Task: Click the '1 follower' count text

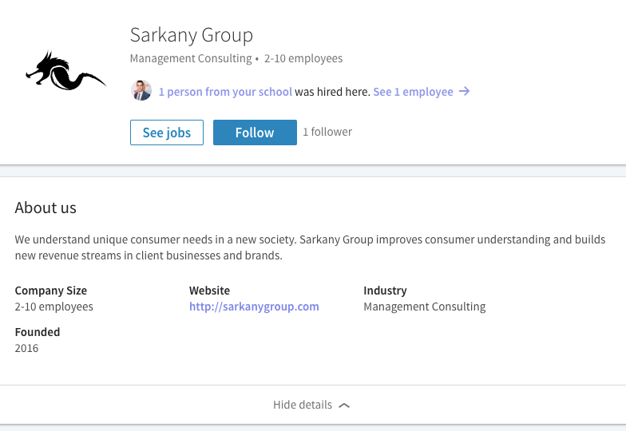Action: coord(327,132)
